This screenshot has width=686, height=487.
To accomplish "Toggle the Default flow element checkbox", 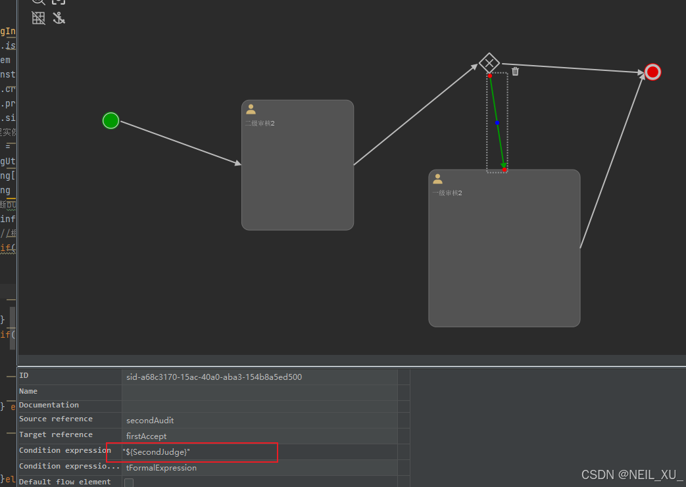I will (129, 482).
